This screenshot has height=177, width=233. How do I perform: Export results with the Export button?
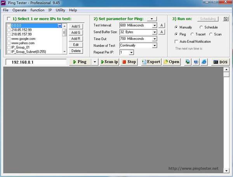click(151, 62)
